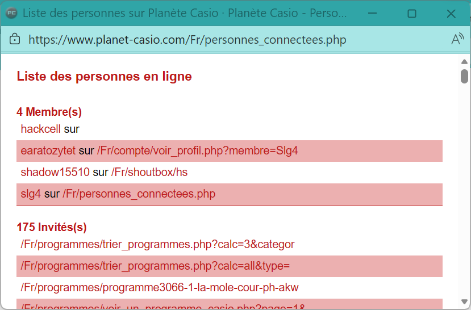Open member slg4's profile
Viewport: 471px width, 310px height.
coord(31,194)
